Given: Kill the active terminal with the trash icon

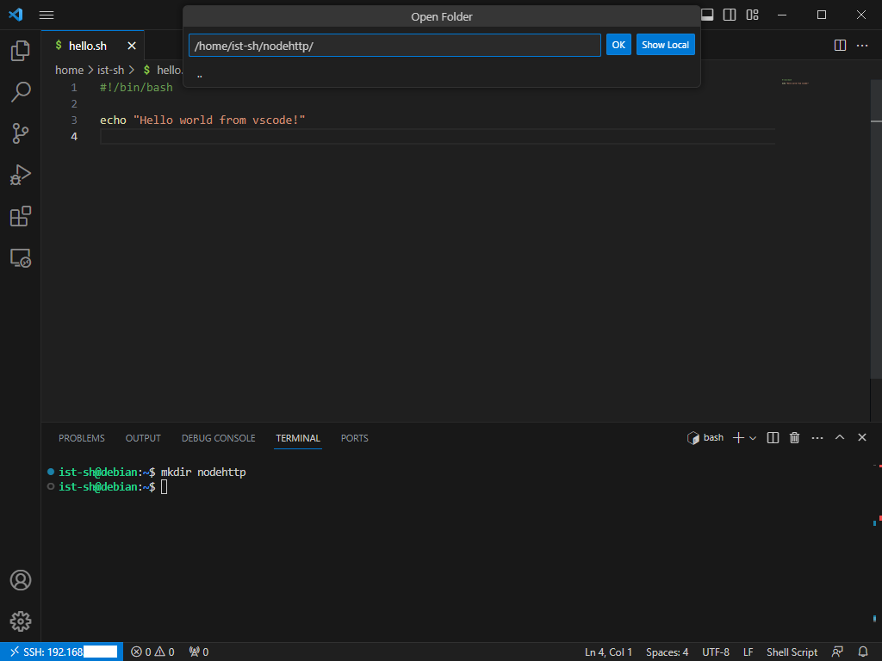Looking at the screenshot, I should pos(793,437).
